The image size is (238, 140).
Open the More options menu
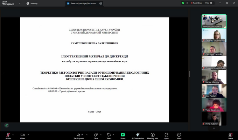pyautogui.click(x=179, y=135)
